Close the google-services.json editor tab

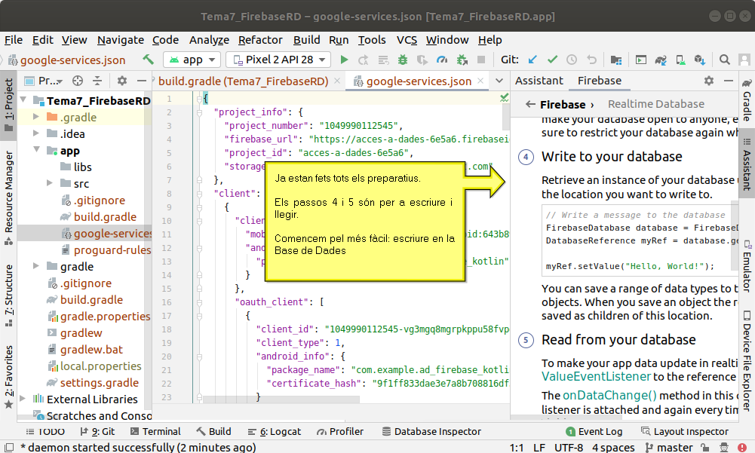click(x=480, y=81)
